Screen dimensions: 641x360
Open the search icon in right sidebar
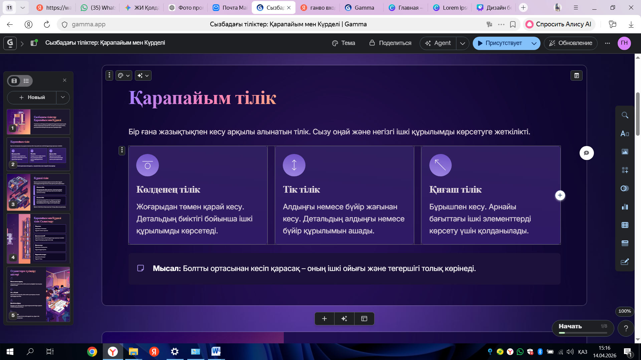click(625, 115)
